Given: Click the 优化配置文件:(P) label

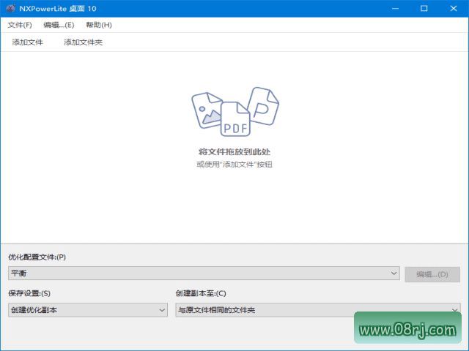Looking at the screenshot, I should pyautogui.click(x=37, y=257).
